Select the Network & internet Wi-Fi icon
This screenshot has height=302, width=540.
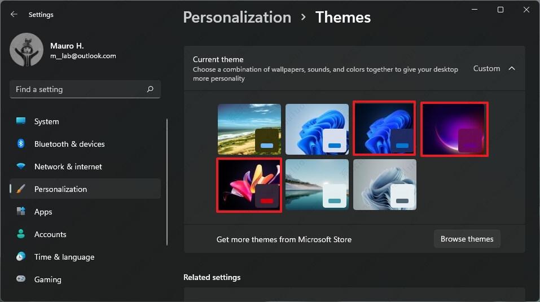click(x=21, y=167)
